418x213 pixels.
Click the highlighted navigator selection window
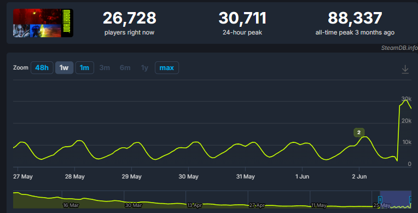click(x=396, y=199)
